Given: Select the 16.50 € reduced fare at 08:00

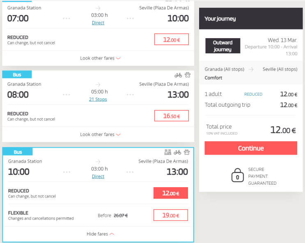Looking at the screenshot, I should (171, 116).
